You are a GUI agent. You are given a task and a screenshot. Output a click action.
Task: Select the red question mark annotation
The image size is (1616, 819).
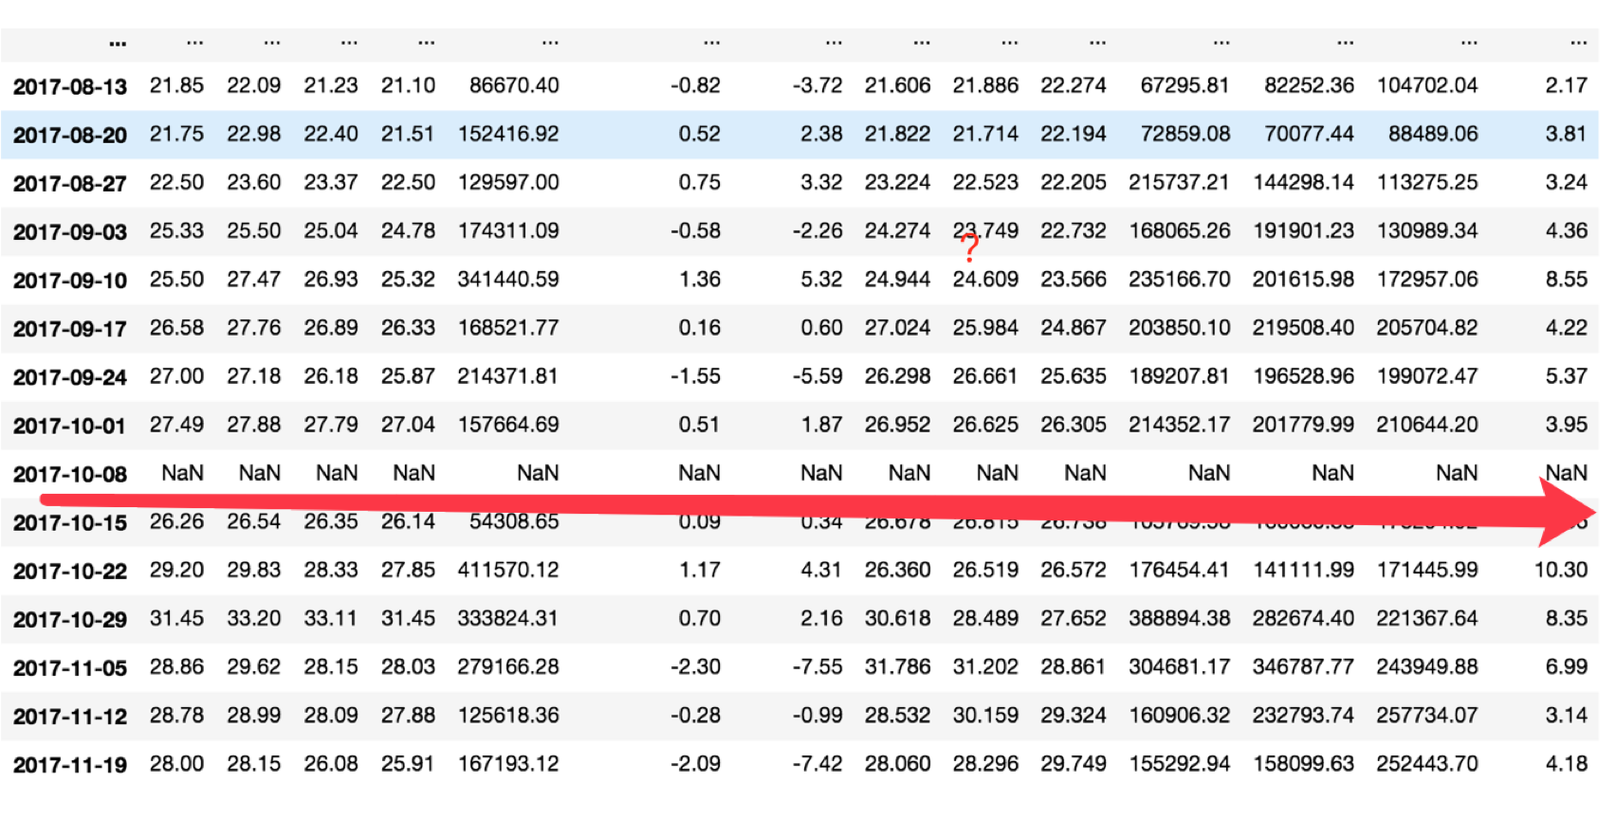coord(969,247)
